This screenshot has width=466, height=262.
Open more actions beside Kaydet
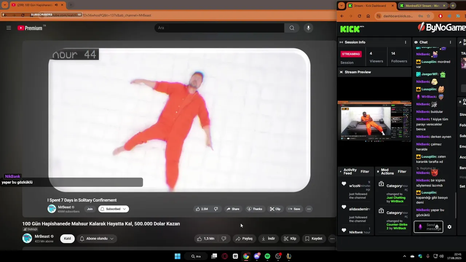click(332, 239)
